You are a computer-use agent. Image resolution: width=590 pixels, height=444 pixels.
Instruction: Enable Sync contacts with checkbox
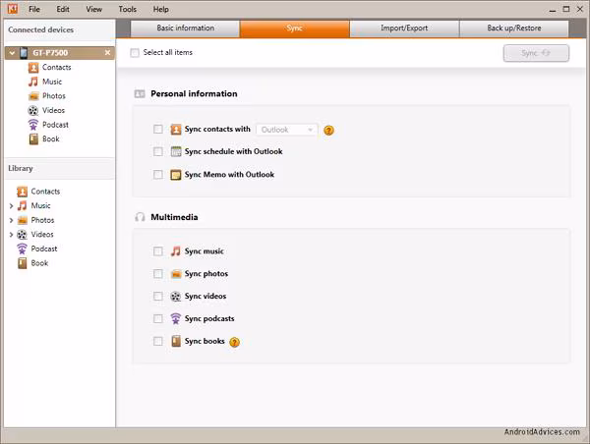(158, 130)
